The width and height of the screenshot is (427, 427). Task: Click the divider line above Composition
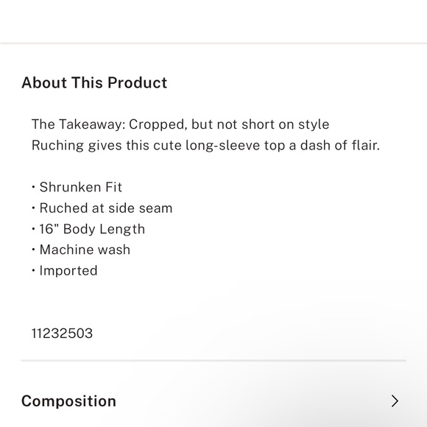[x=213, y=360]
